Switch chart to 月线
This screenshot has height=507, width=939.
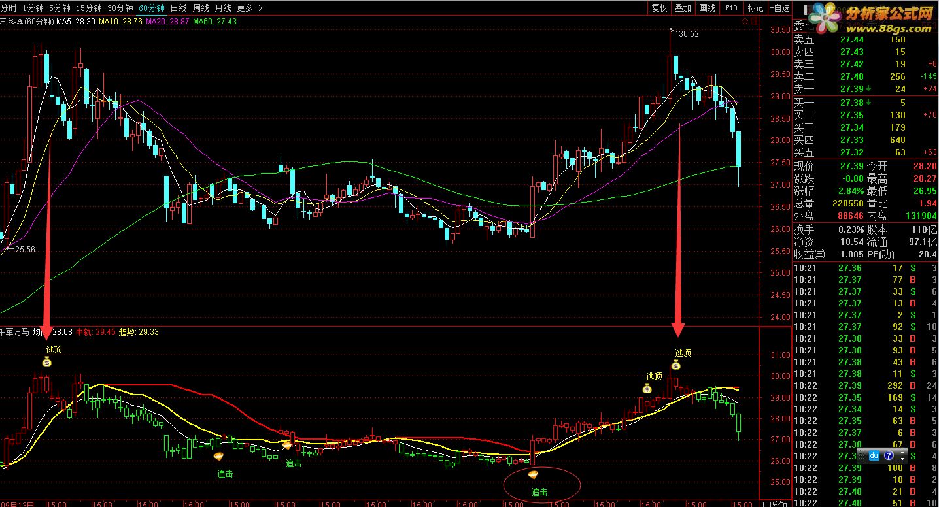(x=223, y=8)
